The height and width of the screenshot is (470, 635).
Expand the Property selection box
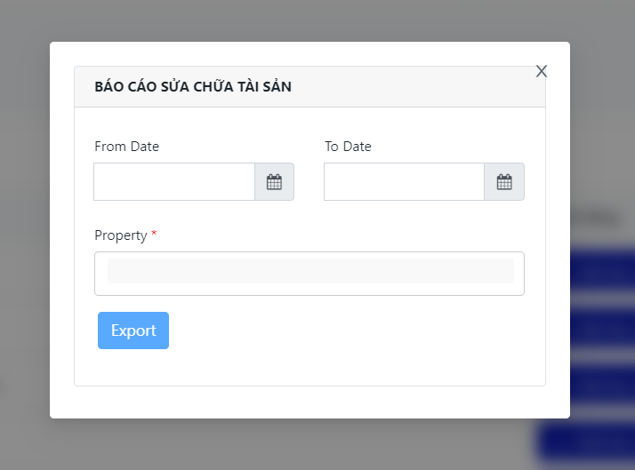coord(309,274)
